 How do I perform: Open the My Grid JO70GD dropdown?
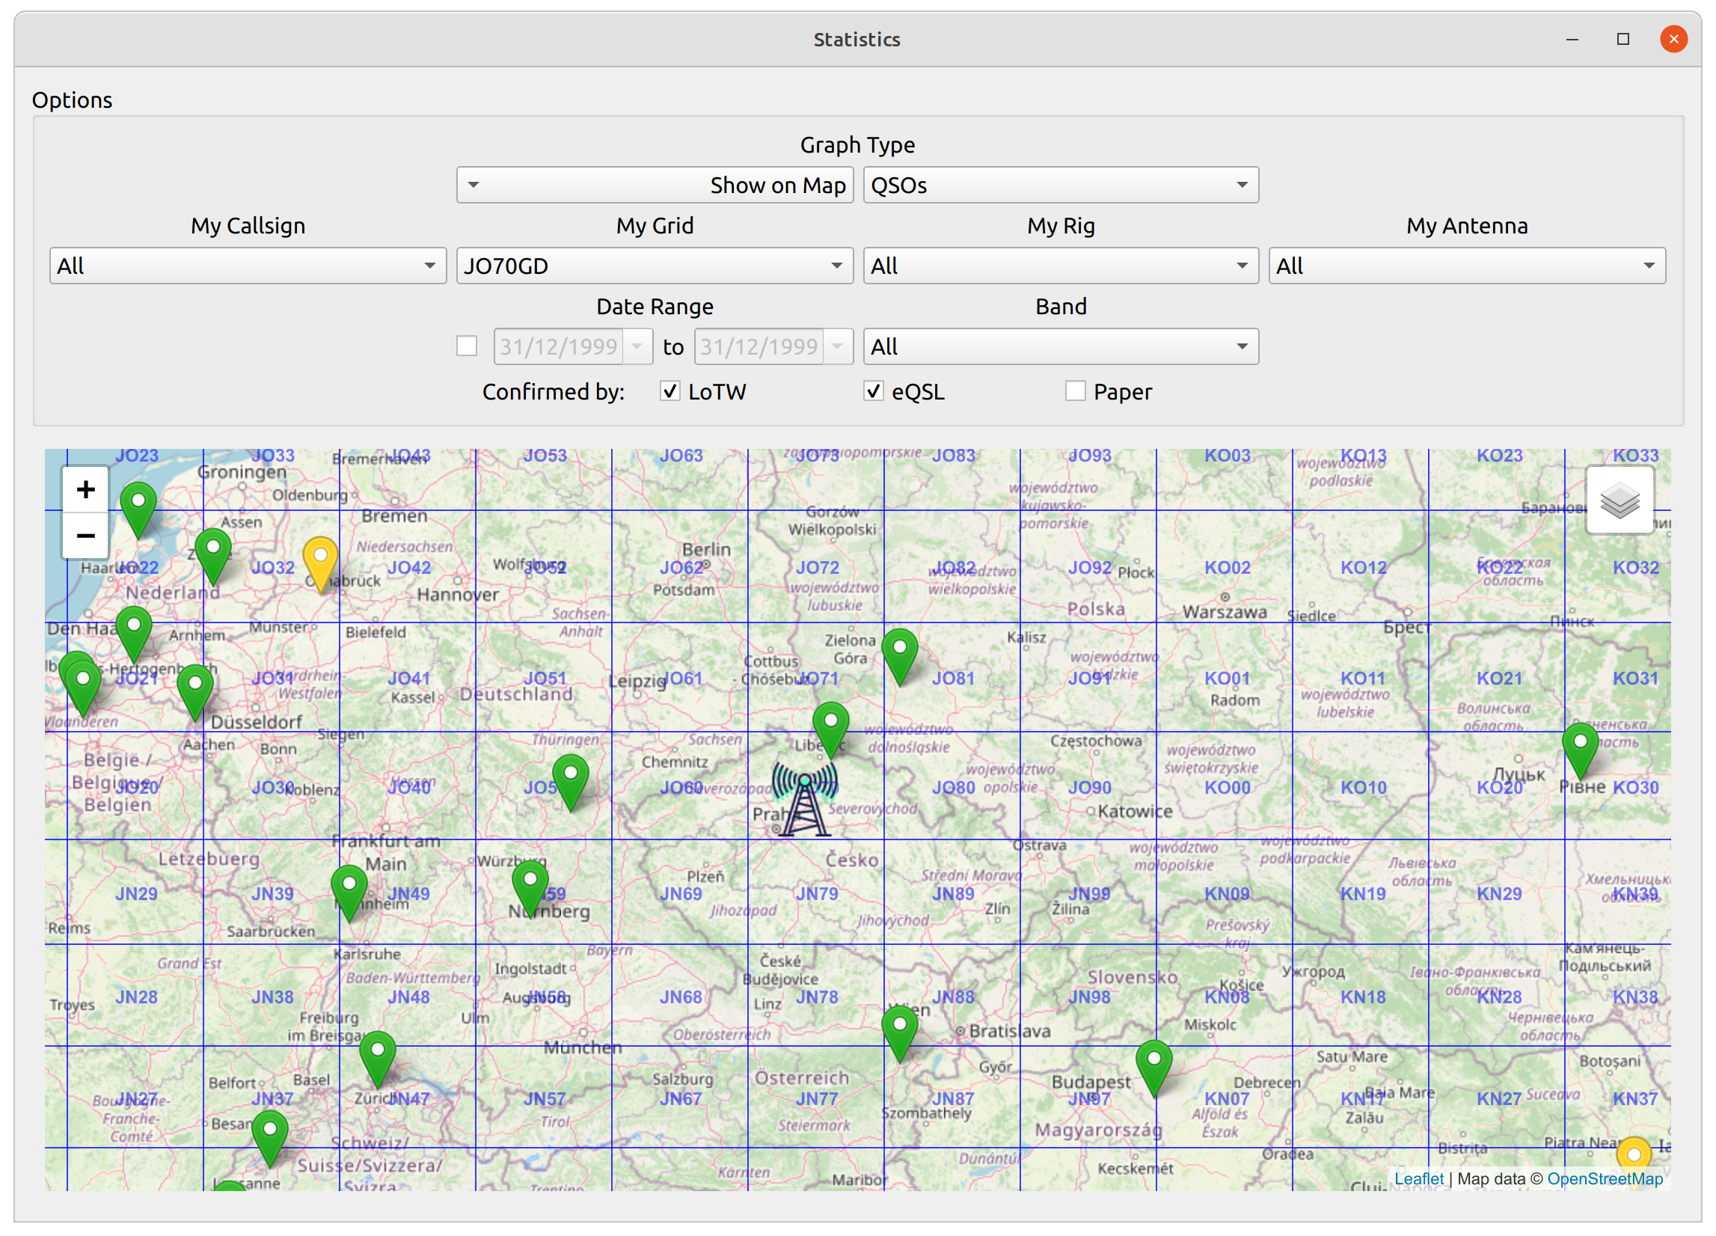coord(655,266)
